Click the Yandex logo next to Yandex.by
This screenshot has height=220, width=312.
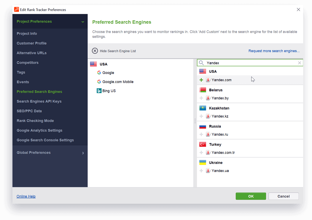pos(208,98)
